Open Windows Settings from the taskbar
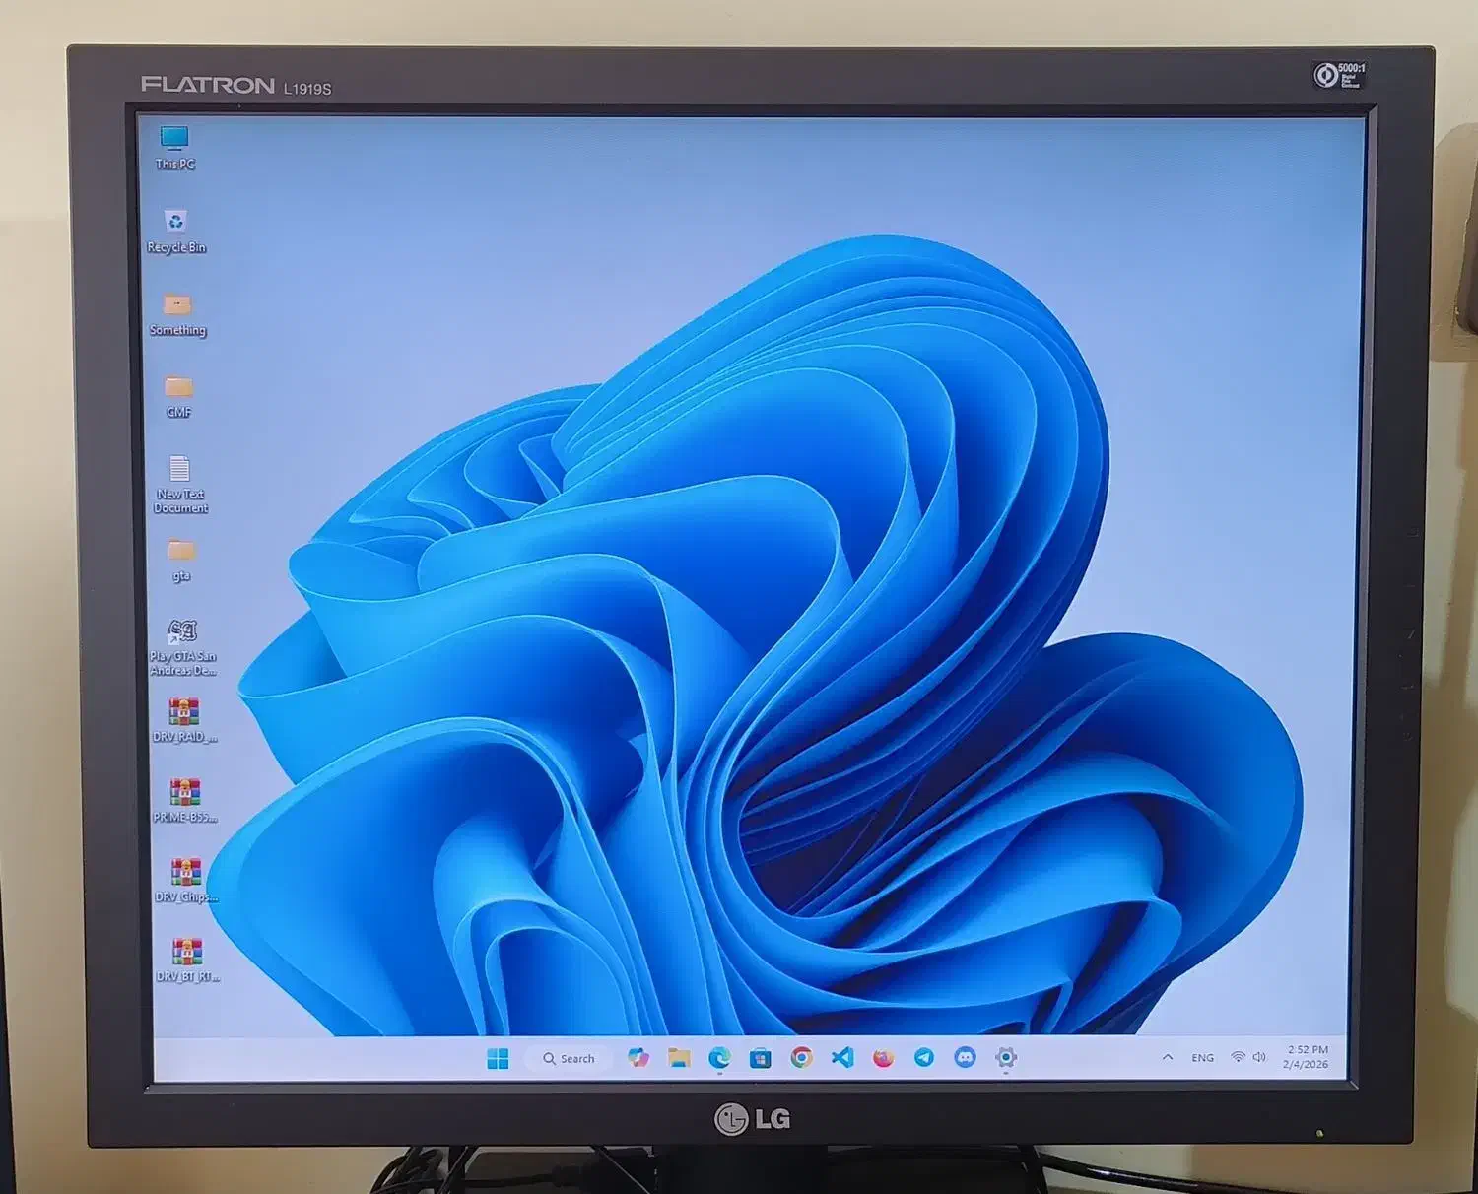The width and height of the screenshot is (1478, 1194). (x=1007, y=1058)
